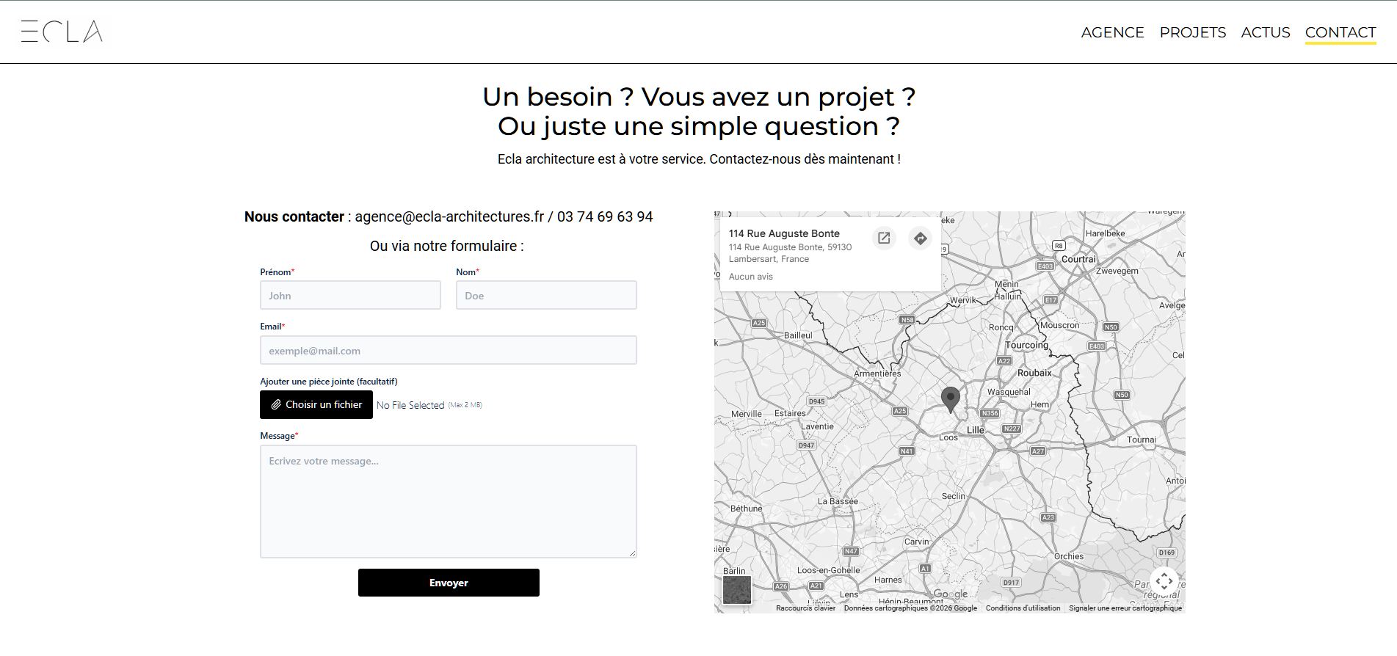Click Raccourcis clavier on the map
The width and height of the screenshot is (1397, 656).
805,608
